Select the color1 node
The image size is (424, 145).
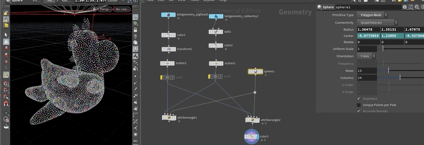coord(168,35)
